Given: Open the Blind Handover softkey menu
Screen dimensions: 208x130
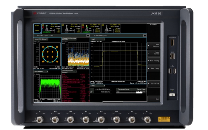Looking at the screenshot, I should click(154, 46).
